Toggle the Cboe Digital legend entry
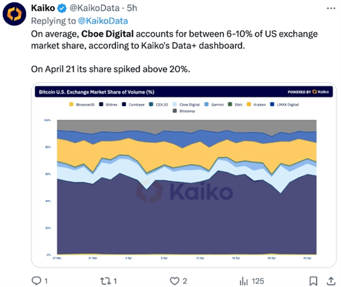This screenshot has width=341, height=287. [x=186, y=104]
